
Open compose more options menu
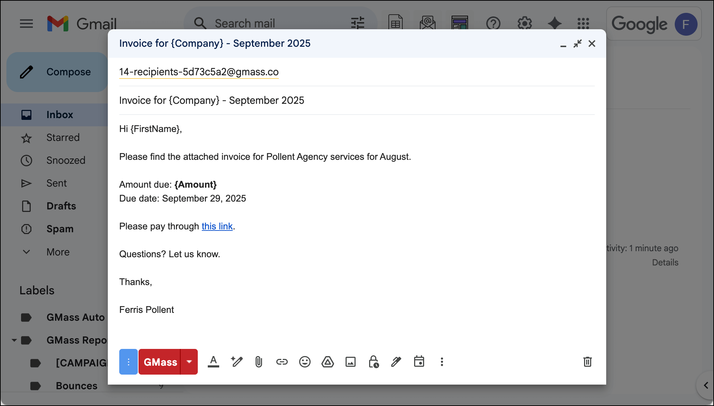coord(442,362)
